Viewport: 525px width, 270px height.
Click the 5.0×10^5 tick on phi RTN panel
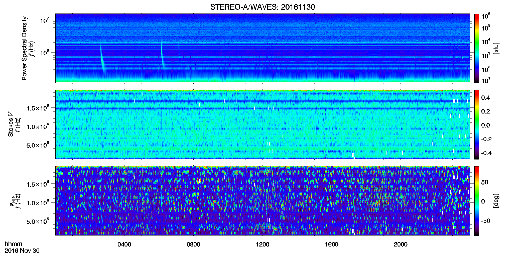click(38, 221)
